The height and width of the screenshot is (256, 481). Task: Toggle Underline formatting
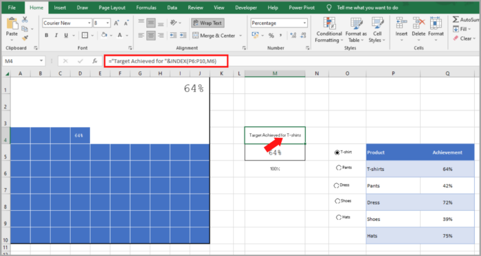click(66, 36)
